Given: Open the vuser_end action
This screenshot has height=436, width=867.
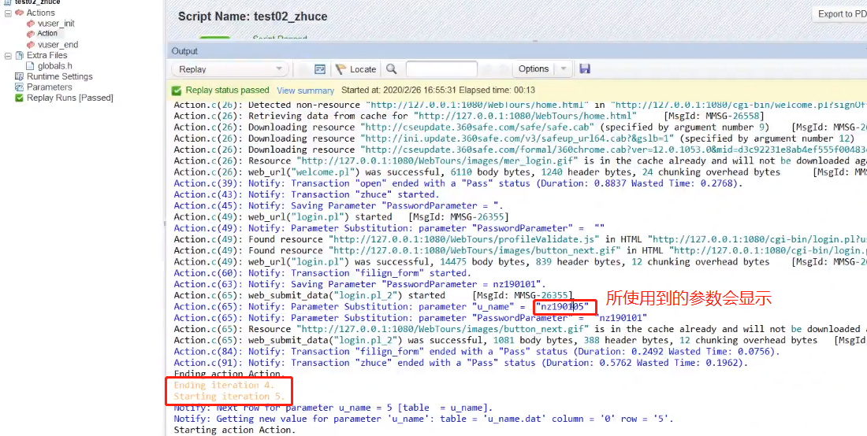Looking at the screenshot, I should 58,45.
